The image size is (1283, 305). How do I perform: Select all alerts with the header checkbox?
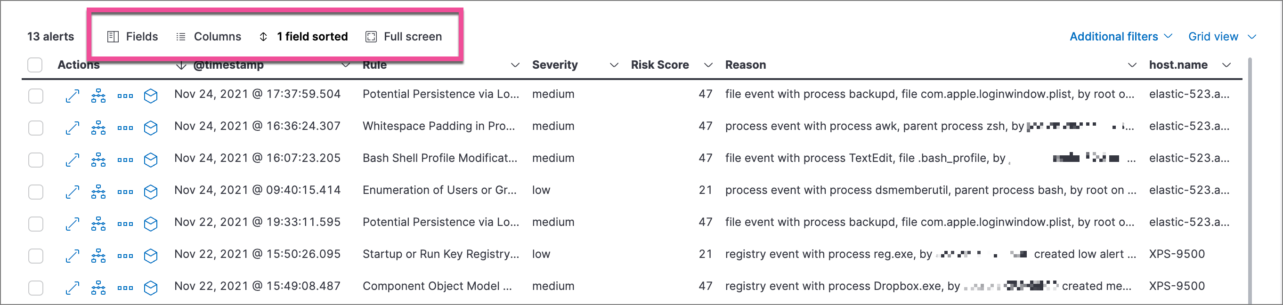click(35, 64)
